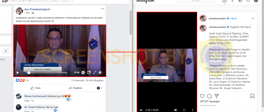Image resolution: width=264 pixels, height=112 pixels.
Task: Click aniesbaswedan avatar beside caption
Action: point(203,28)
